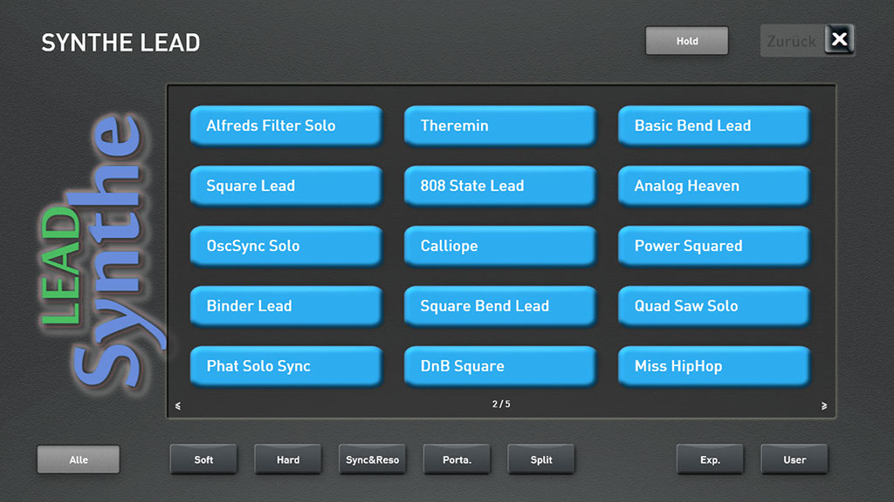Choose the Calliope sound
Viewport: 894px width, 502px height.
coord(499,246)
